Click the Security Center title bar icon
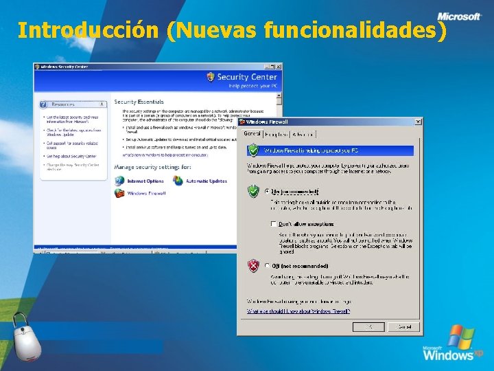The image size is (494, 371). point(37,67)
